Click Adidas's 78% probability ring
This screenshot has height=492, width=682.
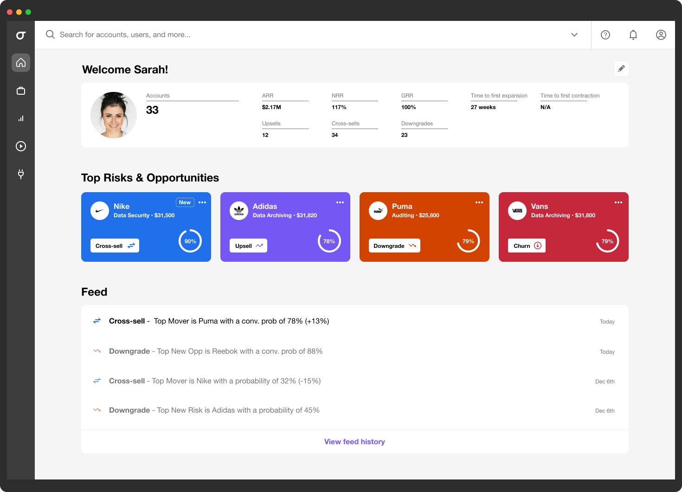tap(329, 241)
